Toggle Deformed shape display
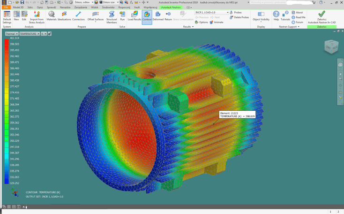 pos(158,16)
